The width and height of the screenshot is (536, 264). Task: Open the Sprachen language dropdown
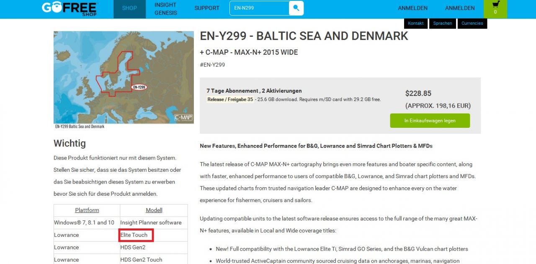[x=443, y=23]
